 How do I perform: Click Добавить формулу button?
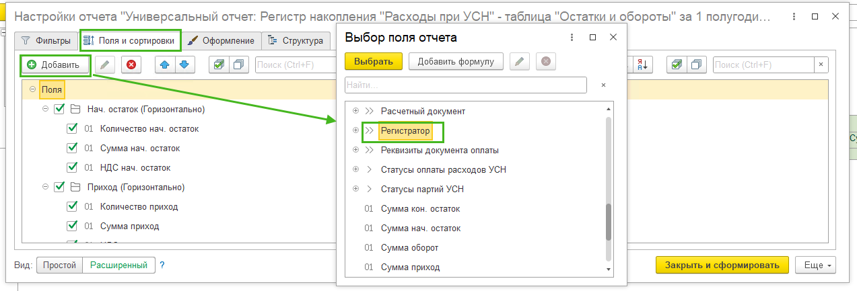click(456, 62)
